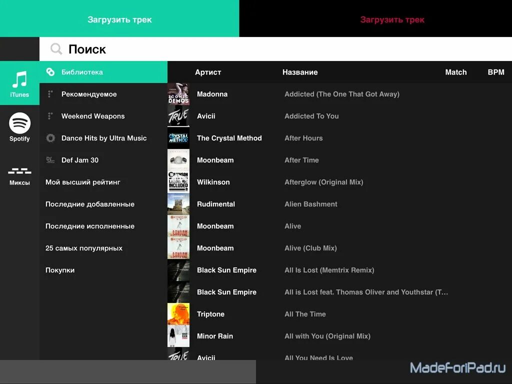
Task: Open the Weekend Weapons playlist
Action: pos(103,116)
